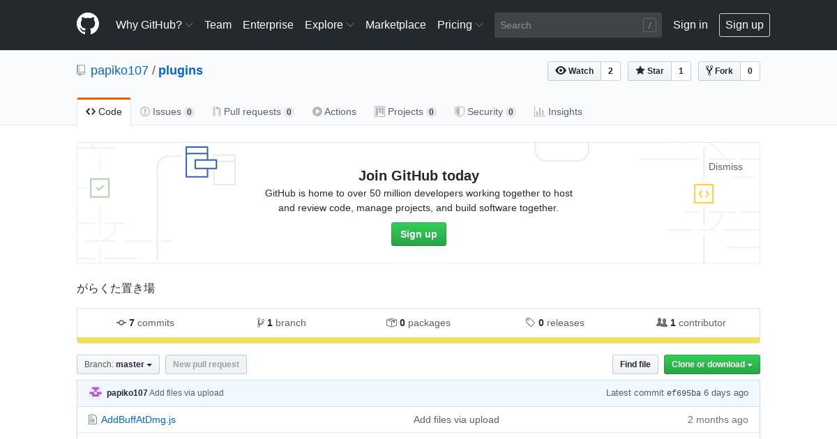Open the Security tab
The height and width of the screenshot is (439, 837).
pos(485,111)
